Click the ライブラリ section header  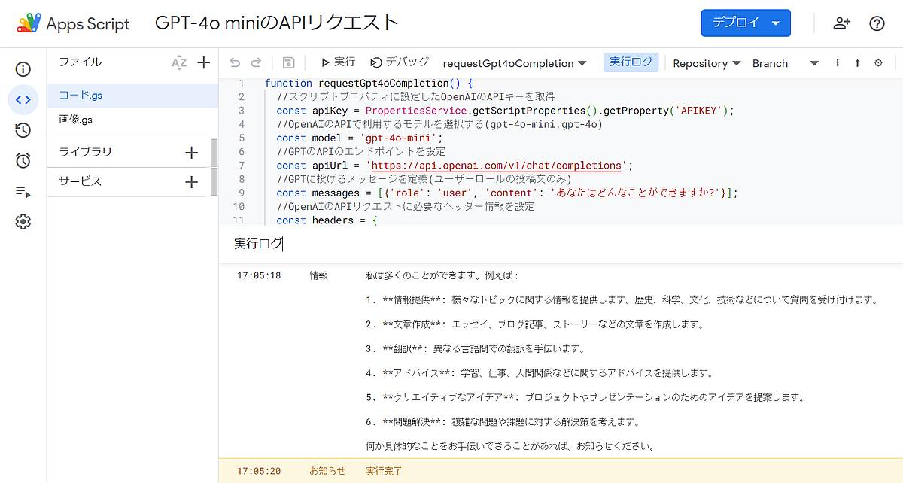click(85, 152)
